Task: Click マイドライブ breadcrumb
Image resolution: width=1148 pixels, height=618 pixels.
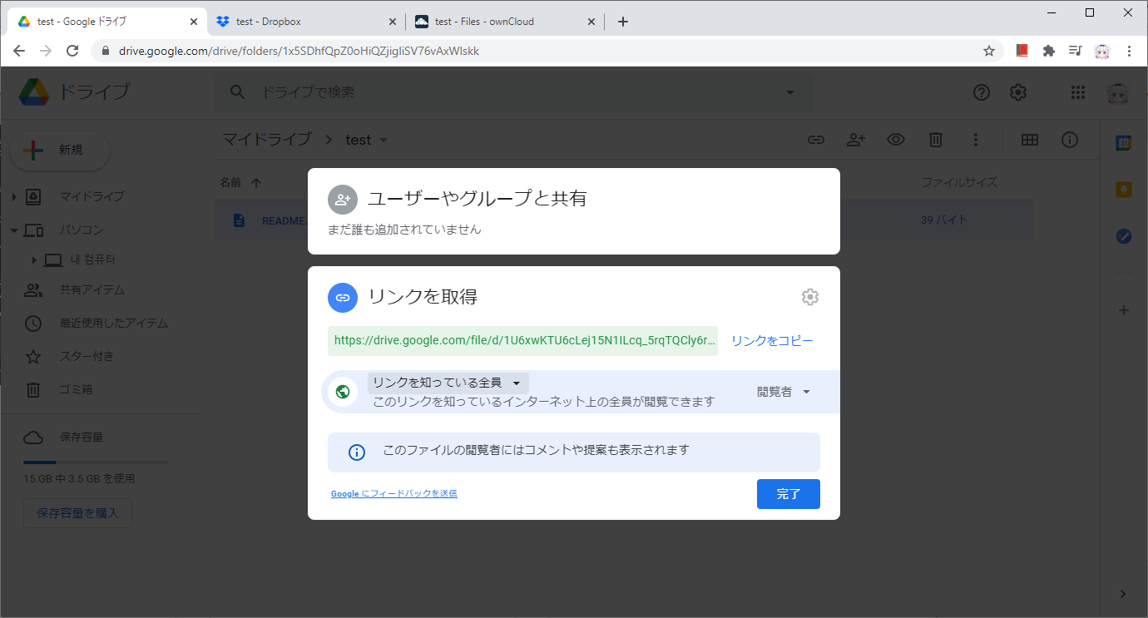Action: pos(266,140)
